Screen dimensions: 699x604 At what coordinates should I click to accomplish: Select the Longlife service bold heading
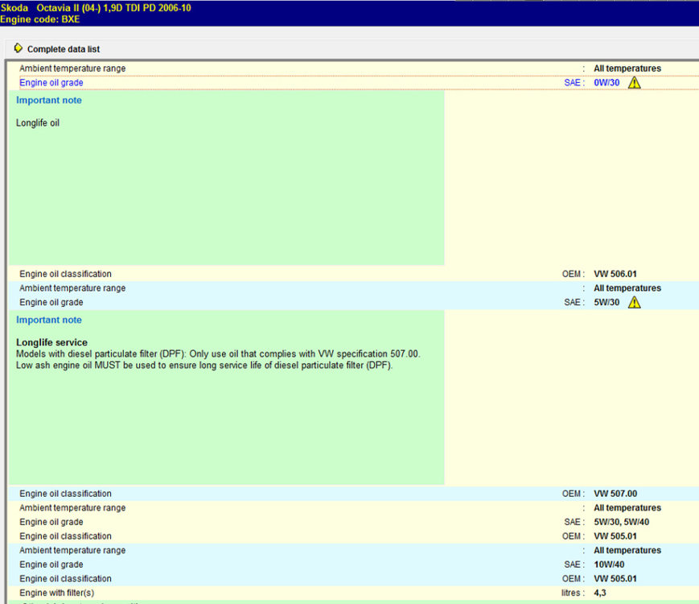(x=51, y=342)
